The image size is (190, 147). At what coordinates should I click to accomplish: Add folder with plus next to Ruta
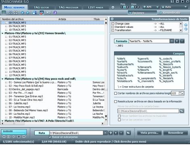pyautogui.click(x=116, y=133)
